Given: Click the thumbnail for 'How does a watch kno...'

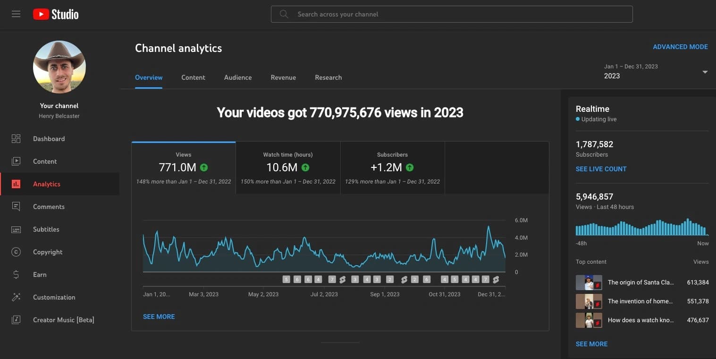Looking at the screenshot, I should [589, 320].
